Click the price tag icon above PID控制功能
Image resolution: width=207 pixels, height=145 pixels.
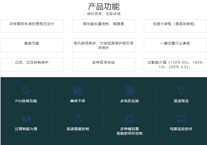coord(26,90)
